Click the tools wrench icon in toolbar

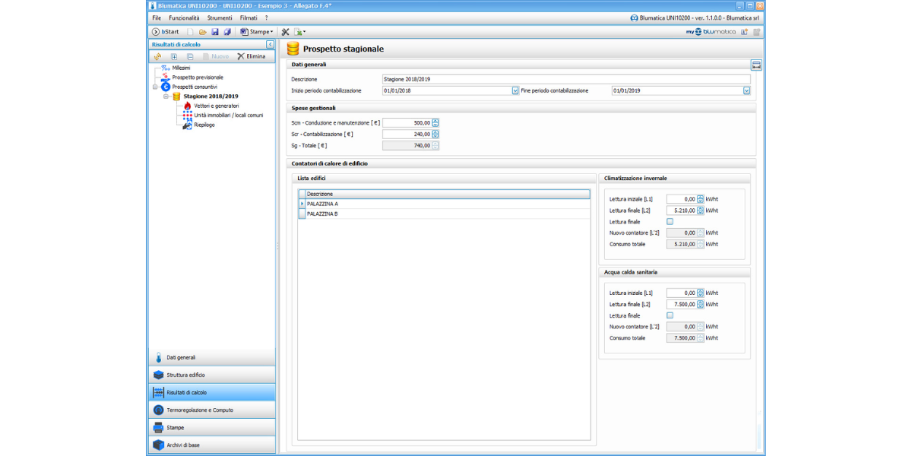(x=285, y=32)
